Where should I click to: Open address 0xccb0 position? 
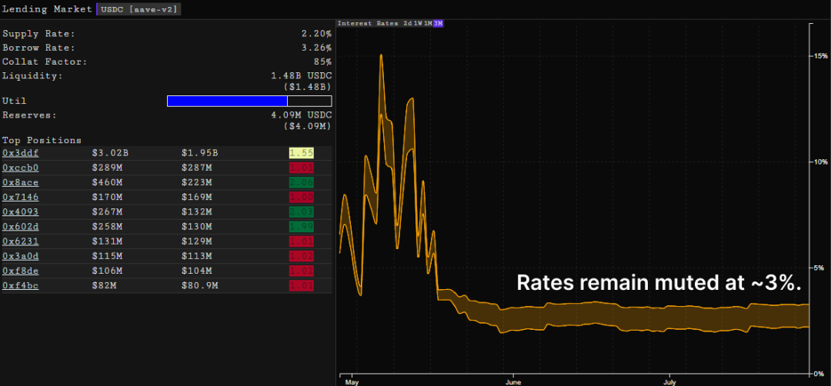coord(20,168)
